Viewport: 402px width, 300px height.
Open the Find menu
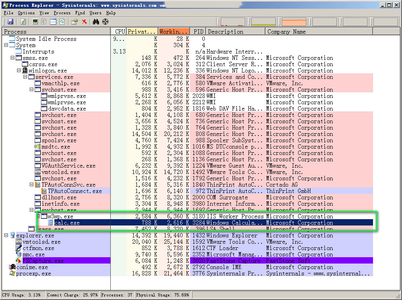point(80,13)
